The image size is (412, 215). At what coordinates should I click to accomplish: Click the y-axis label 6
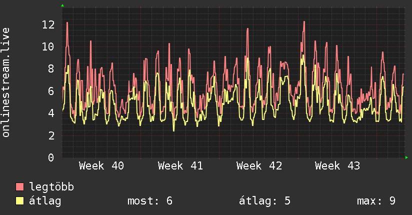51,91
